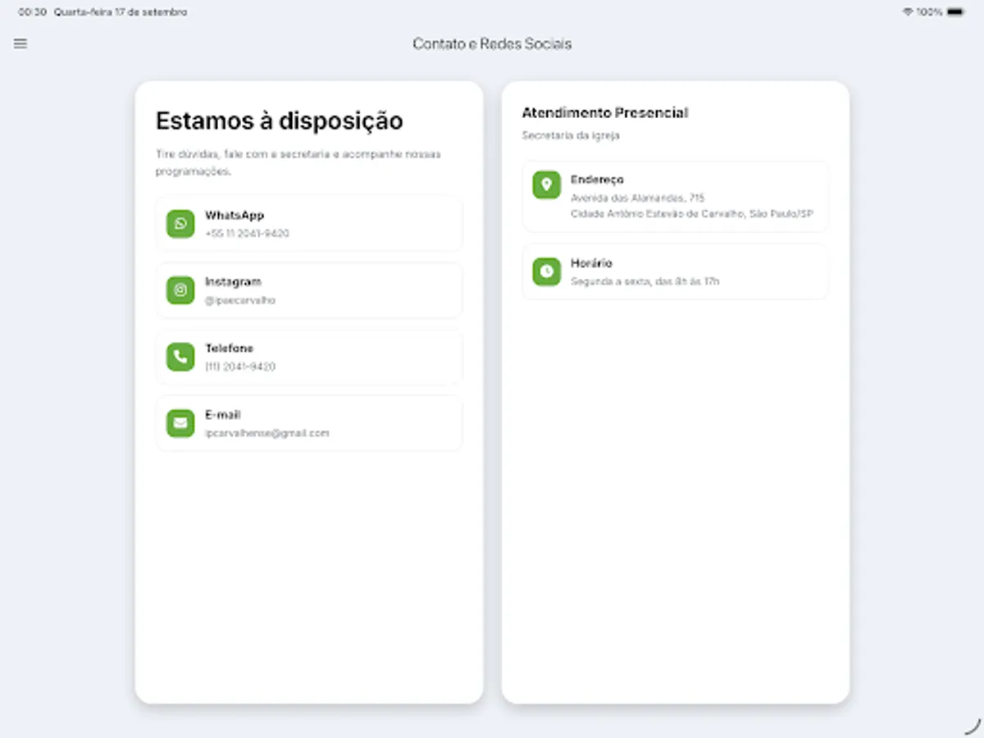The image size is (984, 738).
Task: Open the Instagram handle @ipaecarvalho
Action: 240,300
